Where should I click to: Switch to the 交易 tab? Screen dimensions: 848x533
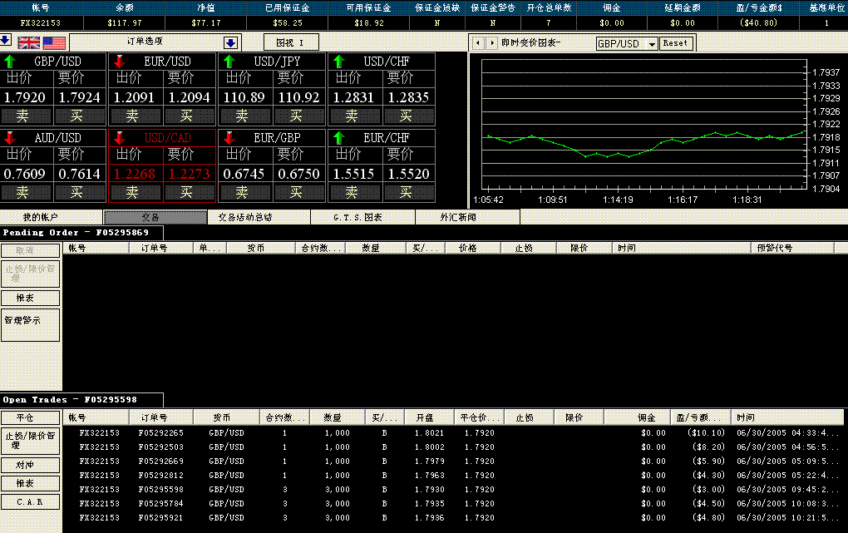point(155,217)
